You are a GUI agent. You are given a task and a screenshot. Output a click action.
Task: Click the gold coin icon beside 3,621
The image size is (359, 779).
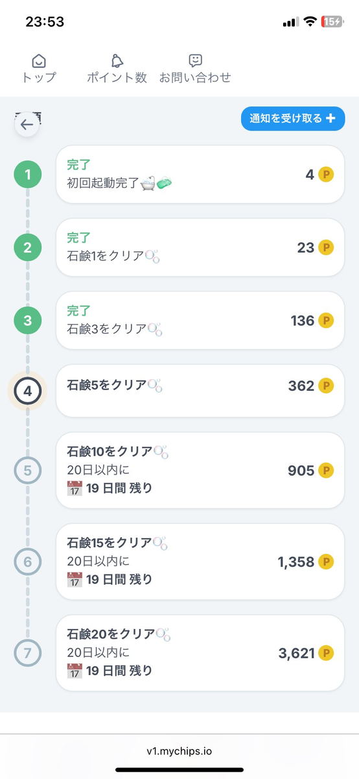(326, 653)
